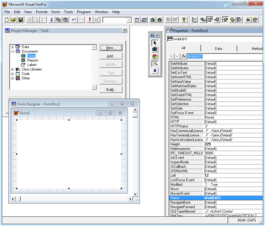Expand the Class Libraries node

(13, 69)
